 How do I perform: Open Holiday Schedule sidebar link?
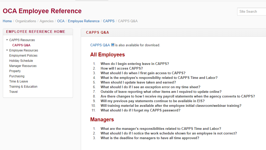click(21, 61)
